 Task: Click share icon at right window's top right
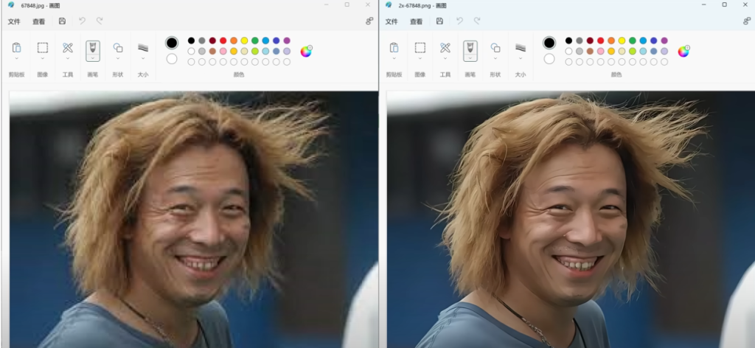[747, 21]
